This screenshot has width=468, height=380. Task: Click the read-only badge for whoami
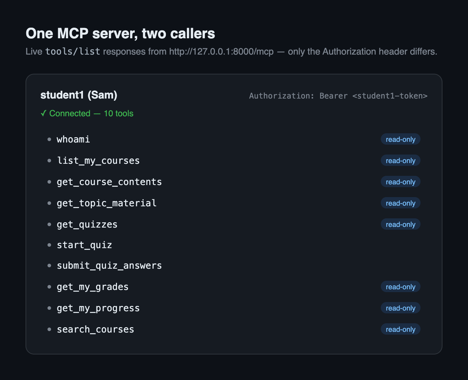(401, 139)
